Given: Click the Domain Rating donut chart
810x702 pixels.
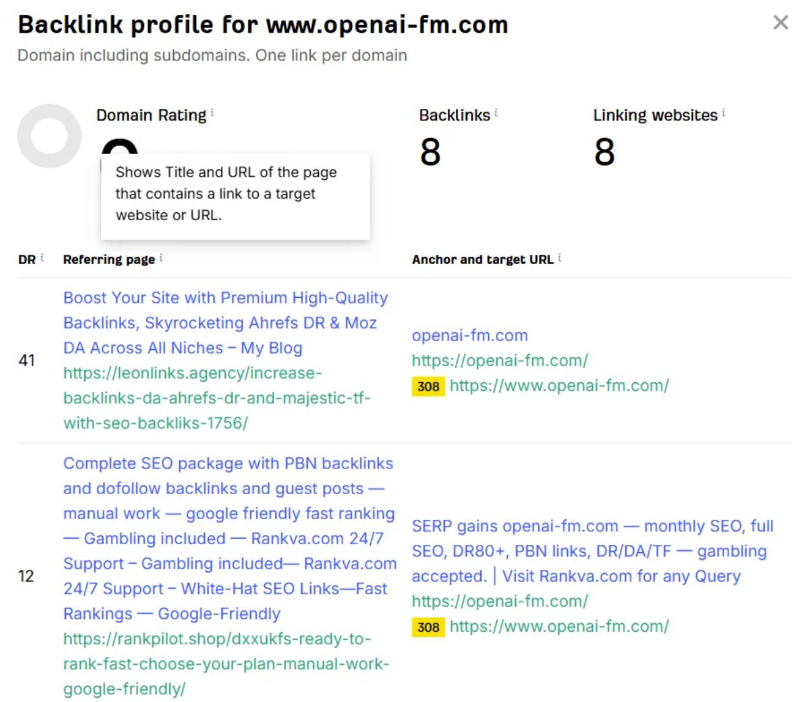Looking at the screenshot, I should tap(49, 136).
